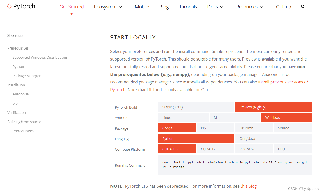
Task: Choose Mac as your OS
Action: 235,118
